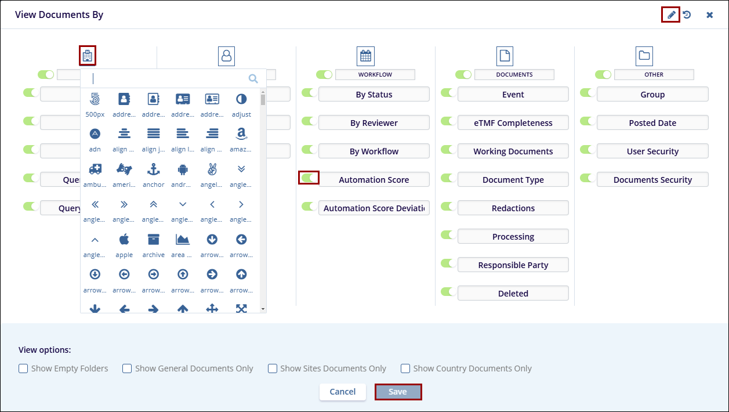Click the eTMF Completeness field

(x=513, y=123)
